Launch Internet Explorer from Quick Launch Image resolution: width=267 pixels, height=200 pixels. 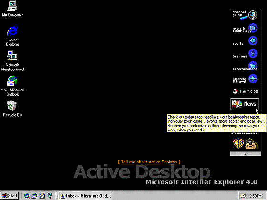pos(27,196)
